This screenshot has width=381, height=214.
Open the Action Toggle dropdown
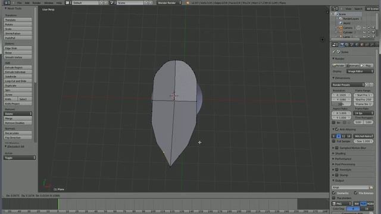(20, 158)
